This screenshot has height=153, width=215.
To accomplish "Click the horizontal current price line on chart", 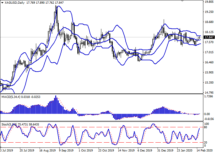I will 92,37.
